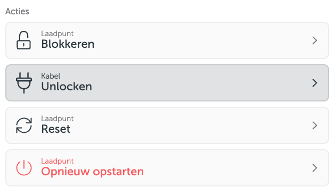Click the red power icon
This screenshot has height=196, width=335.
pos(24,168)
